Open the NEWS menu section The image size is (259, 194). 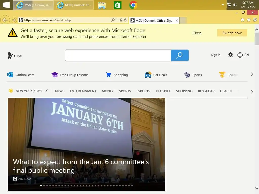(60, 91)
